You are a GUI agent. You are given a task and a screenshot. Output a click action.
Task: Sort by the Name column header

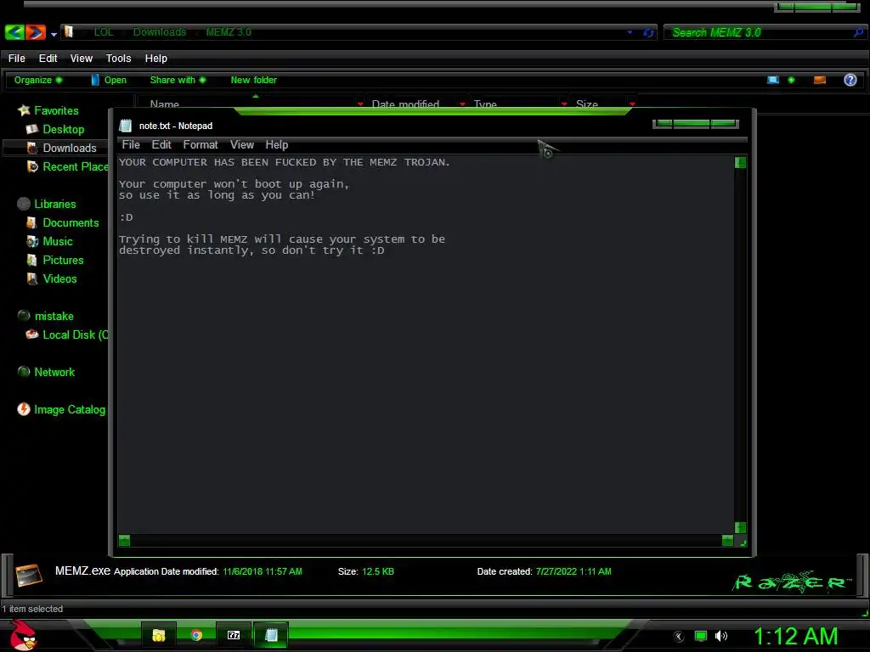[165, 104]
